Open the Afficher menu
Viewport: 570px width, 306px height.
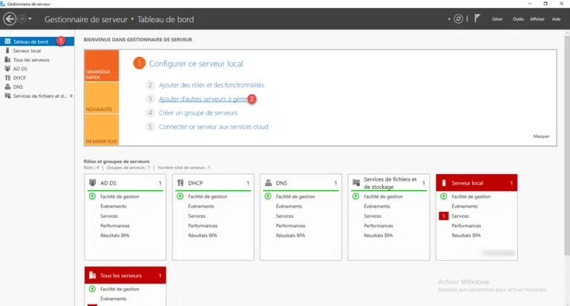click(x=537, y=19)
